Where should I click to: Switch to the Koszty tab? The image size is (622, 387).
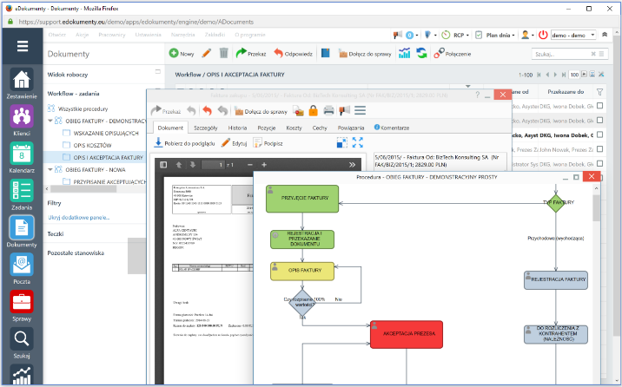(294, 128)
